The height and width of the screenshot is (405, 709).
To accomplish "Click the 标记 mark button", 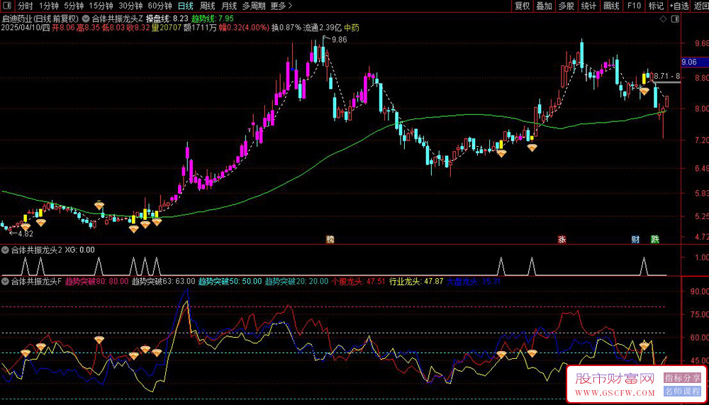I will [x=656, y=6].
